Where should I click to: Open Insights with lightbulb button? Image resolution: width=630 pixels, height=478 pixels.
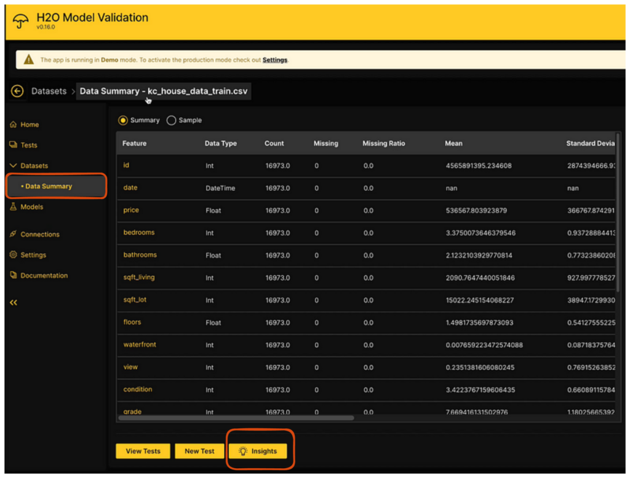(258, 451)
